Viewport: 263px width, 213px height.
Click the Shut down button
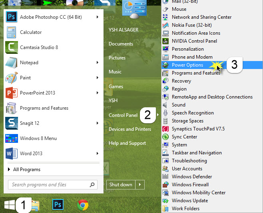pyautogui.click(x=121, y=185)
